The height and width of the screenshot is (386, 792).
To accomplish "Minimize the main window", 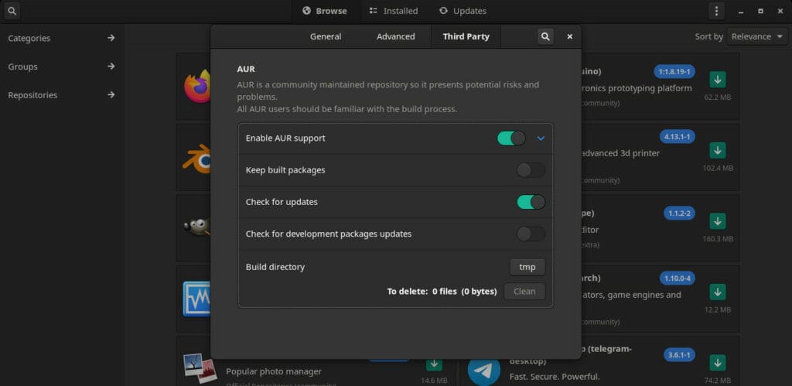I will [740, 11].
